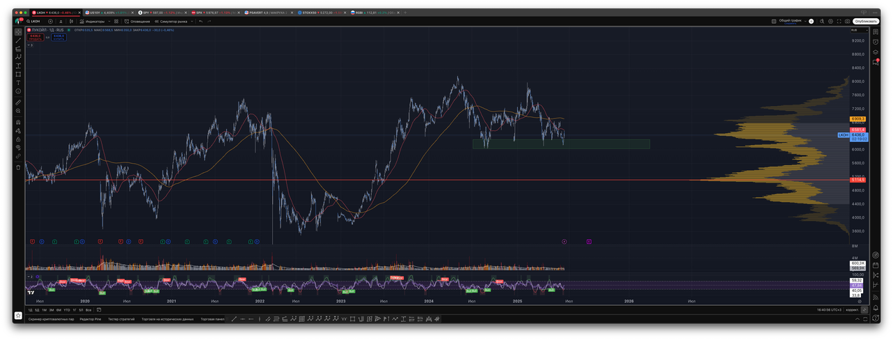The height and width of the screenshot is (340, 893).
Task: Open the text annotation tool
Action: (18, 82)
